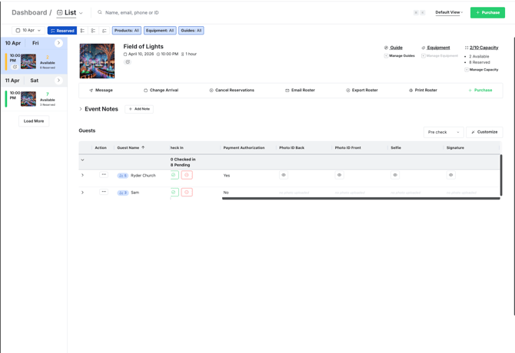The image size is (515, 353).
Task: Click Field of Lights main thumbnail
Action: [x=97, y=61]
